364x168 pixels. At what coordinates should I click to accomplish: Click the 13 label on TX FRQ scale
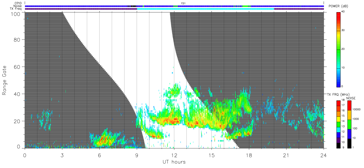click(343, 126)
